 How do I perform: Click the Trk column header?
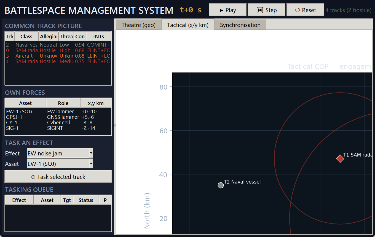click(10, 36)
